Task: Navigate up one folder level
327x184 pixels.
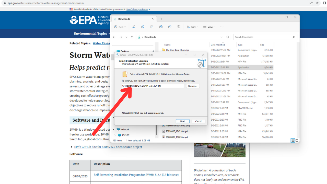Action: [x=132, y=37]
